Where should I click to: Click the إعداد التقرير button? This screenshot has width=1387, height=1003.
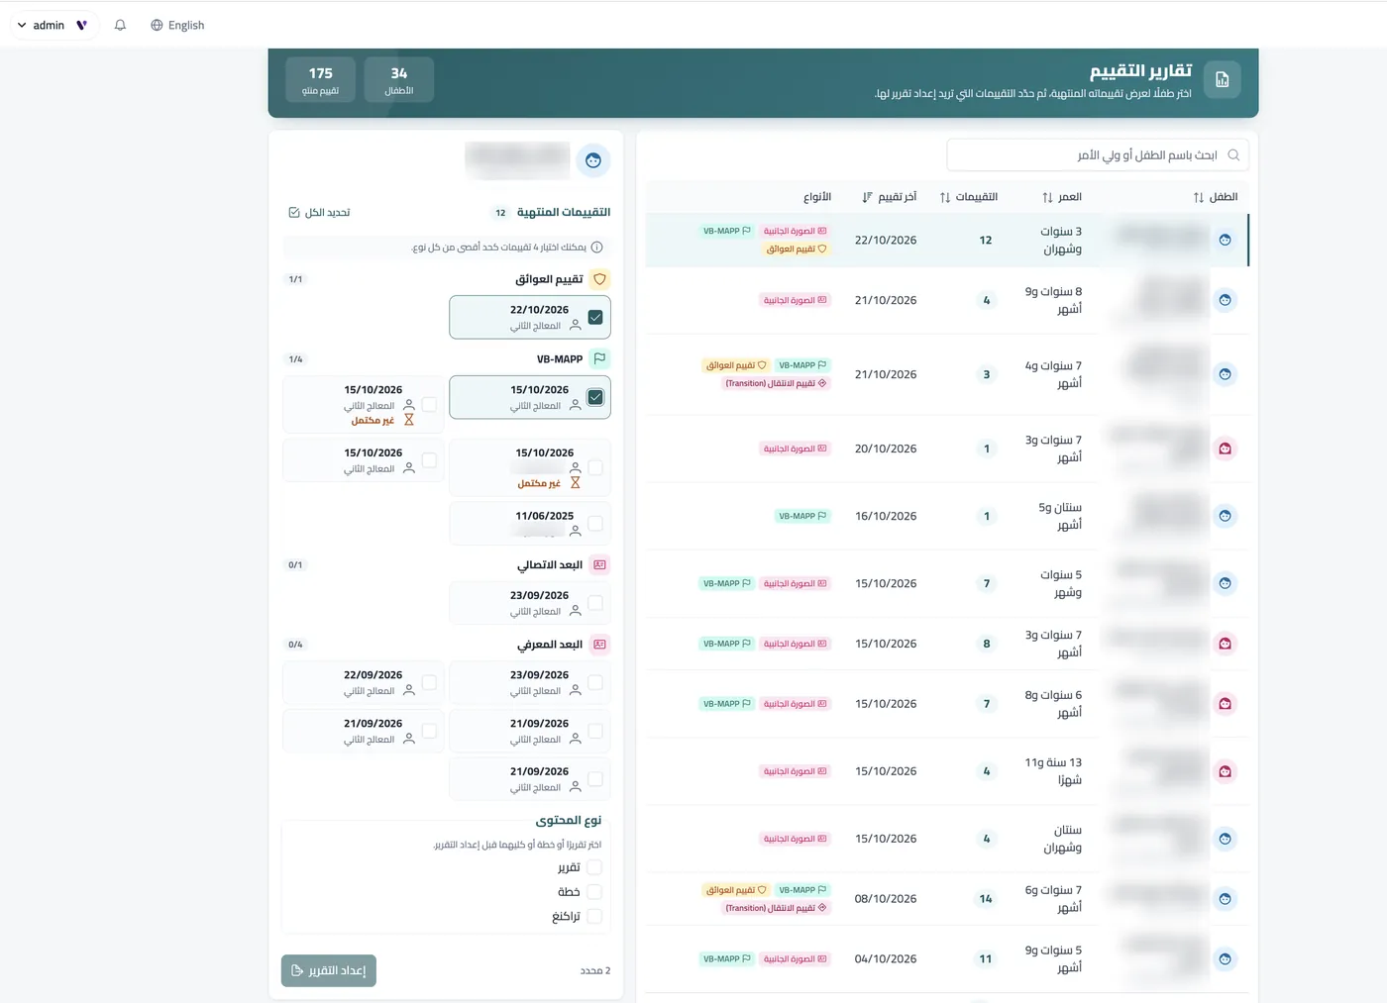point(329,970)
